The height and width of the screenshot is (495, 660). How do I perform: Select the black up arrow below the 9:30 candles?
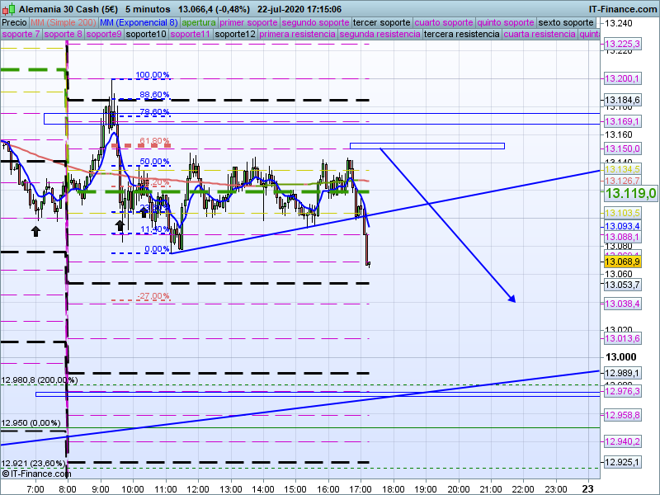[x=120, y=224]
